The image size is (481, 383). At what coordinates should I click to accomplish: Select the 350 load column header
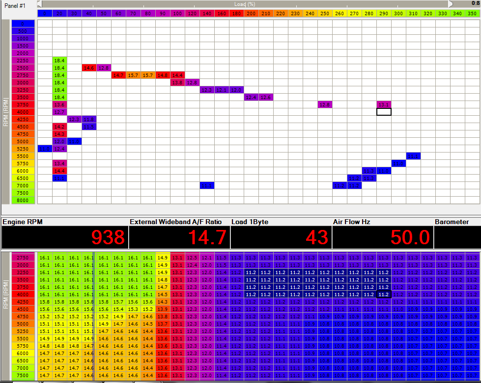tap(472, 14)
